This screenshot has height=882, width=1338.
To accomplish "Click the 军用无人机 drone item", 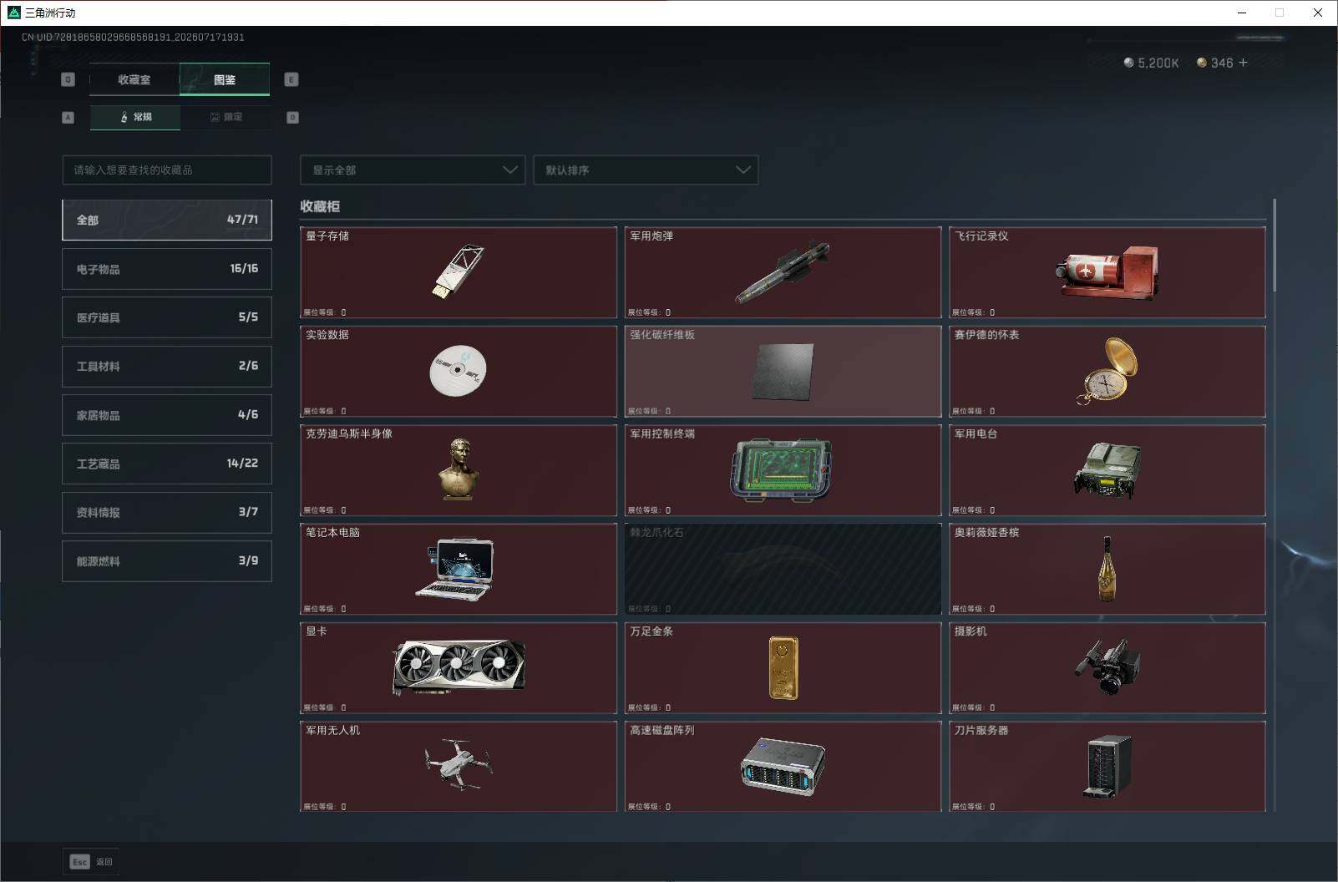I will click(459, 766).
